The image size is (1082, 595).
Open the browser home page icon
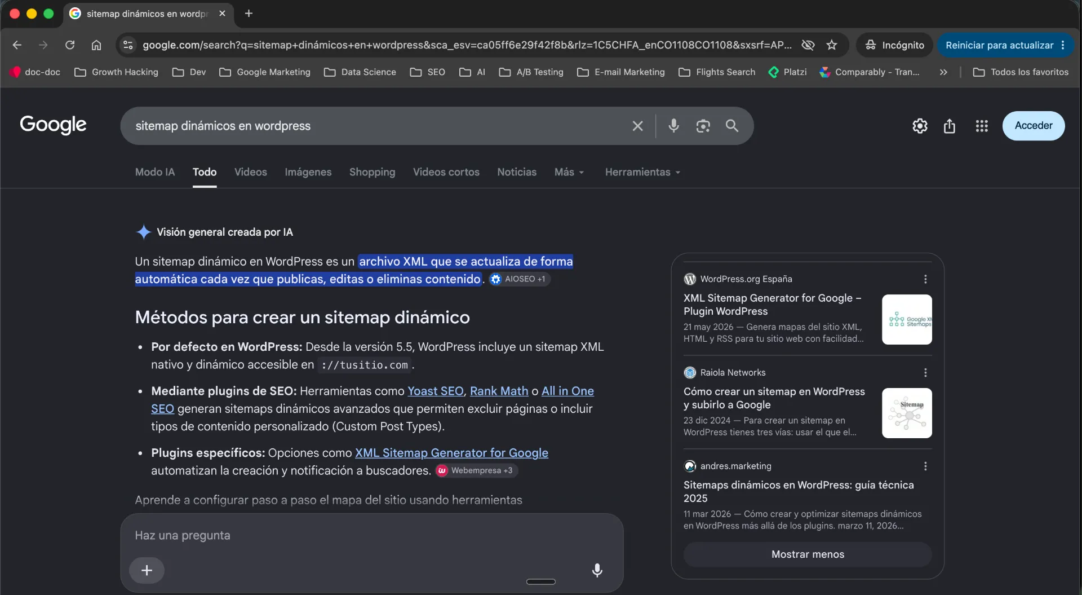[96, 45]
